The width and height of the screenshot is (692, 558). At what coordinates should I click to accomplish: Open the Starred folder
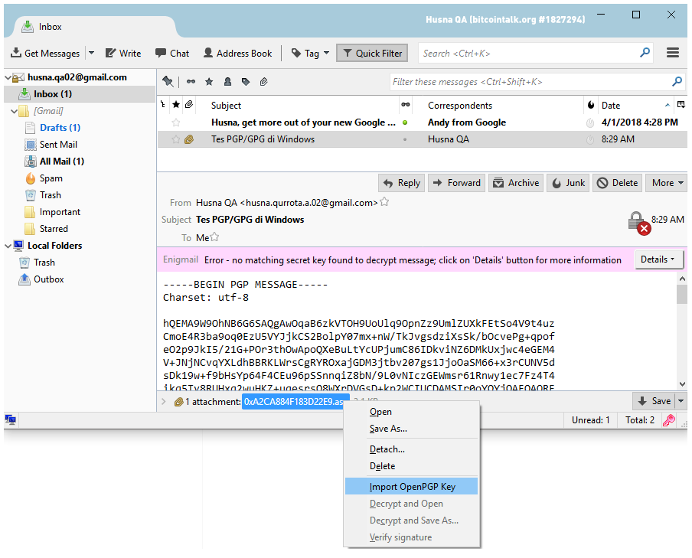coord(54,229)
